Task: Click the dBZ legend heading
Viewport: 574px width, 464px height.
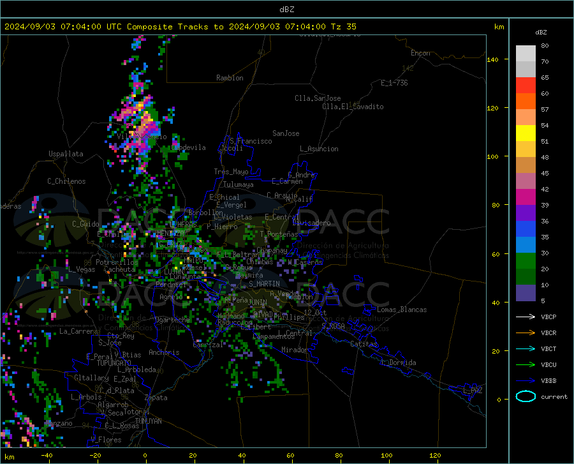Action: click(x=541, y=32)
